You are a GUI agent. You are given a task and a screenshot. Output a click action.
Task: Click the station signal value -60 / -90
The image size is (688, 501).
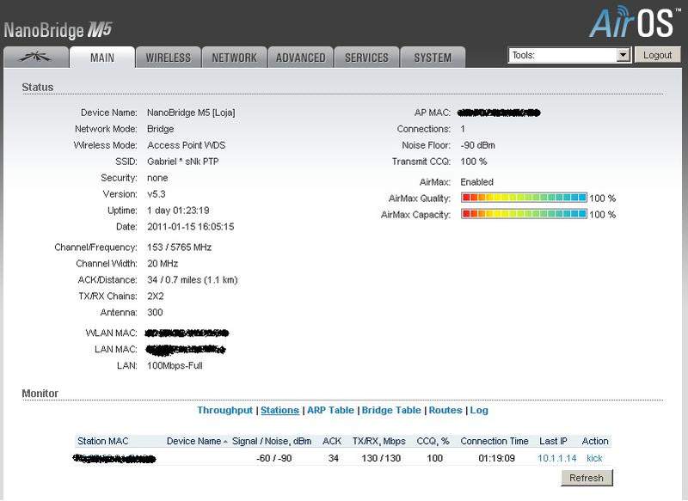pyautogui.click(x=274, y=458)
